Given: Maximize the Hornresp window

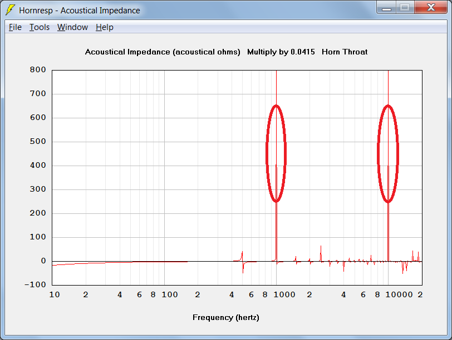Looking at the screenshot, I should (405, 8).
